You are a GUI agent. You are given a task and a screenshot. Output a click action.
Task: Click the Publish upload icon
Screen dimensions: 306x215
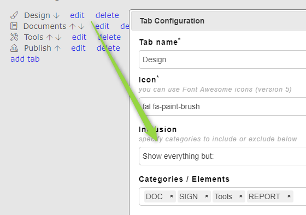[14, 48]
